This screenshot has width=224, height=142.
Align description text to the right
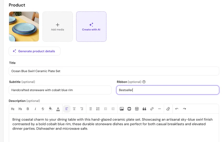[82, 109]
